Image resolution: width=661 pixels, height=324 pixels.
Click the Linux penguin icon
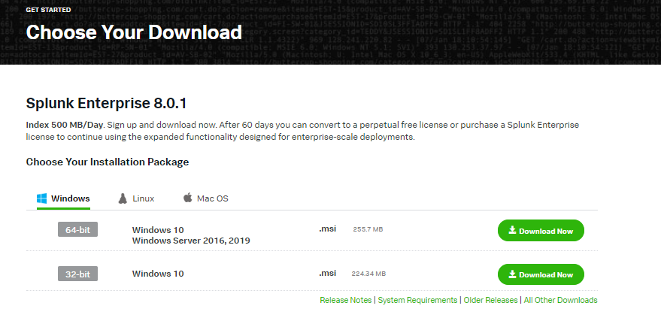click(123, 198)
